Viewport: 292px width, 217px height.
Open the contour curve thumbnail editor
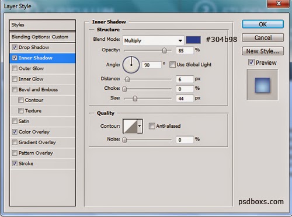[130, 126]
